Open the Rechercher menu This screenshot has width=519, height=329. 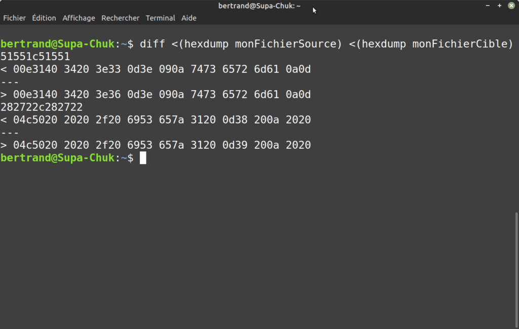(120, 18)
